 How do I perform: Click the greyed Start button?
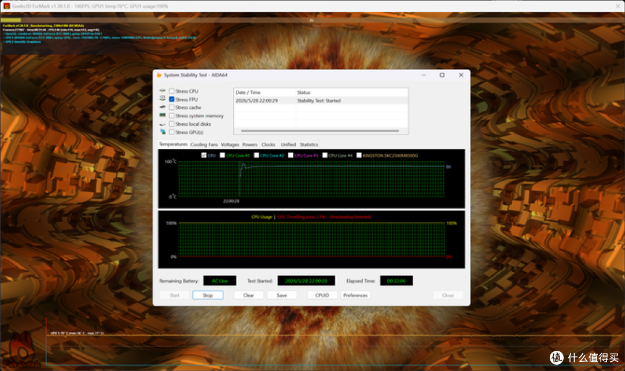(x=175, y=295)
